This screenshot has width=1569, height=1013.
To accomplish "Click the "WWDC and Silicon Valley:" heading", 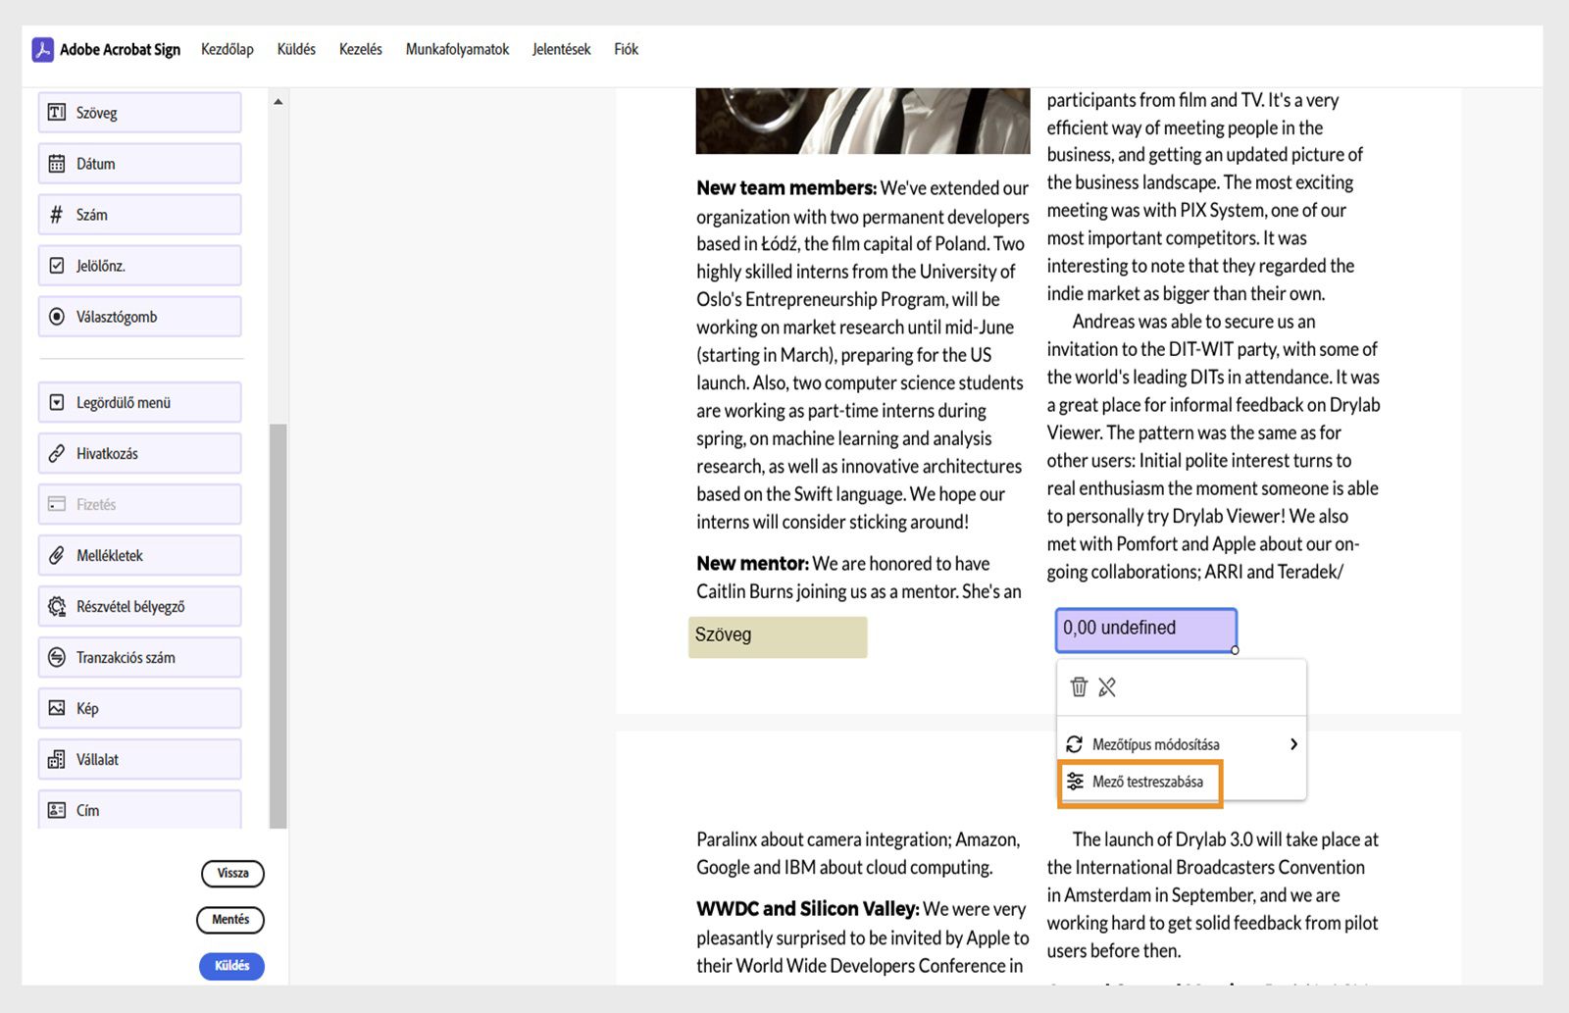I will 807,909.
